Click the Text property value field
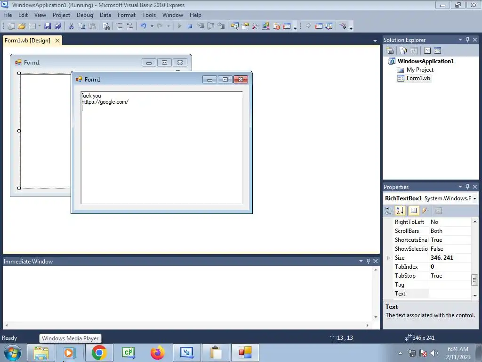482x362 pixels. coord(450,294)
